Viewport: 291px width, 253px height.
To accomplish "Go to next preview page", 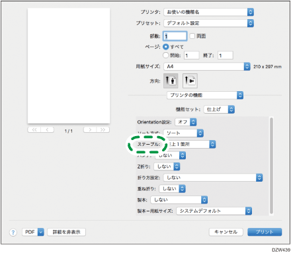I will (x=90, y=129).
